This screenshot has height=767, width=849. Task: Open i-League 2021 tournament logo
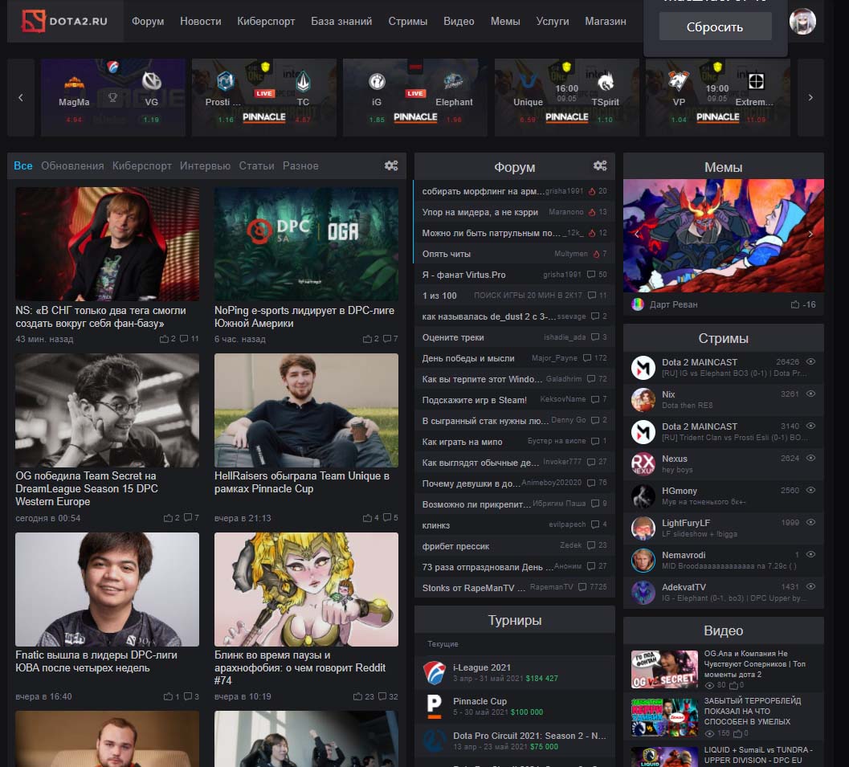coord(435,672)
